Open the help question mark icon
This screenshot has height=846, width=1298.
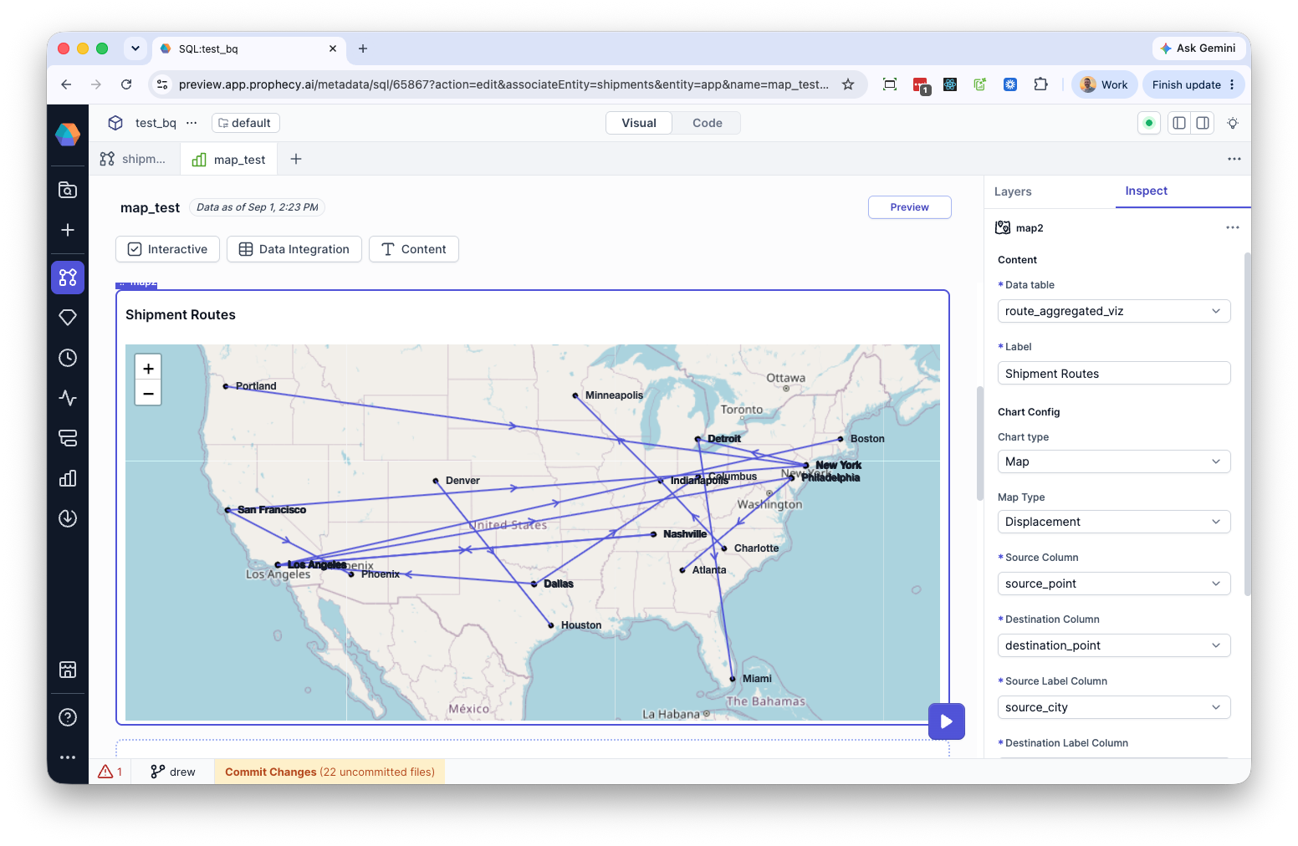point(68,717)
